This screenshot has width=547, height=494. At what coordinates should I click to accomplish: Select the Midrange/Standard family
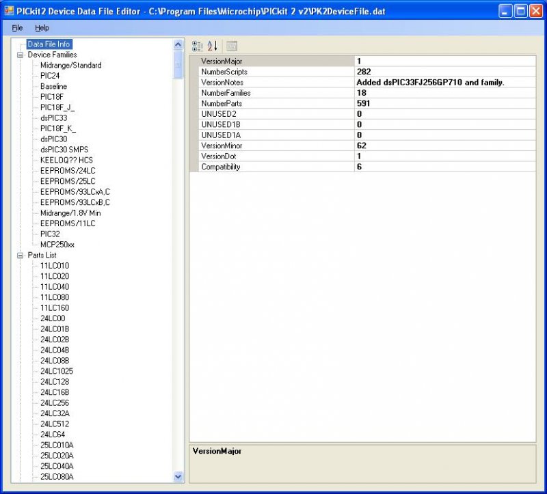pos(71,66)
